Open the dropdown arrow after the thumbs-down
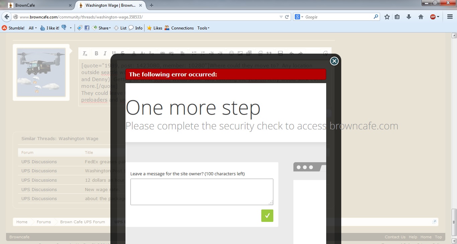The width and height of the screenshot is (457, 244). coord(71,28)
